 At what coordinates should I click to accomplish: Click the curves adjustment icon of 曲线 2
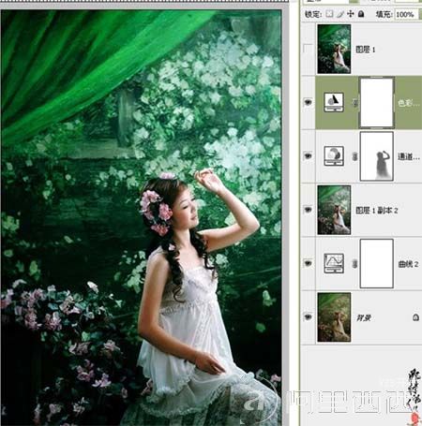coord(334,263)
